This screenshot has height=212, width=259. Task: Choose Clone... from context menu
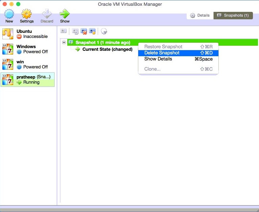click(x=178, y=69)
